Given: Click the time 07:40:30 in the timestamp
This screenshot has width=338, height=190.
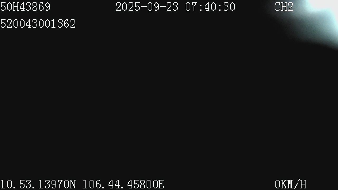Looking at the screenshot, I should pos(210,7).
